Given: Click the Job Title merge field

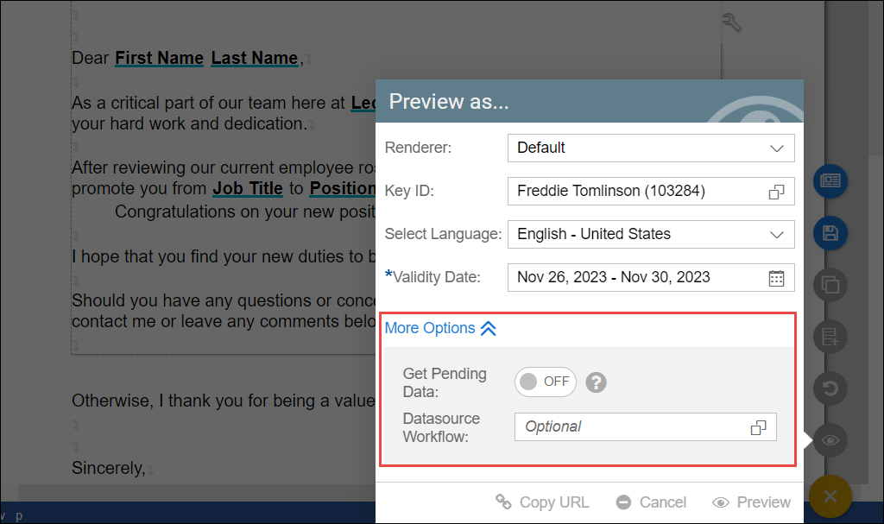Looking at the screenshot, I should (248, 188).
